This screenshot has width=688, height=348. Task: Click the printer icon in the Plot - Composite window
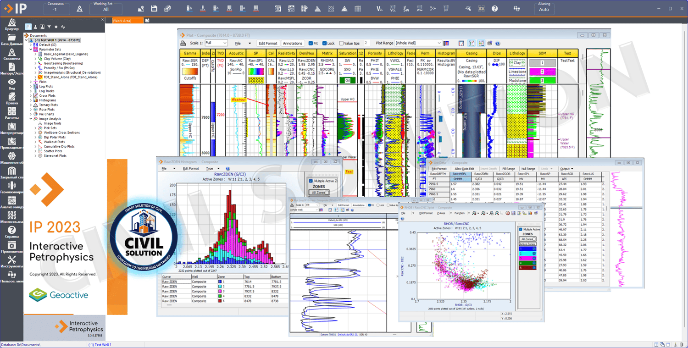[x=183, y=43]
